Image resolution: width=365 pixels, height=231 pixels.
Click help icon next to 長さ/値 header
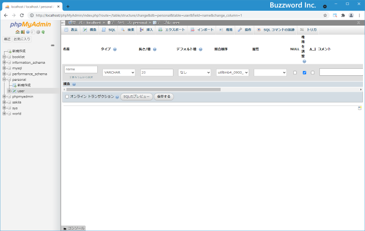click(154, 49)
